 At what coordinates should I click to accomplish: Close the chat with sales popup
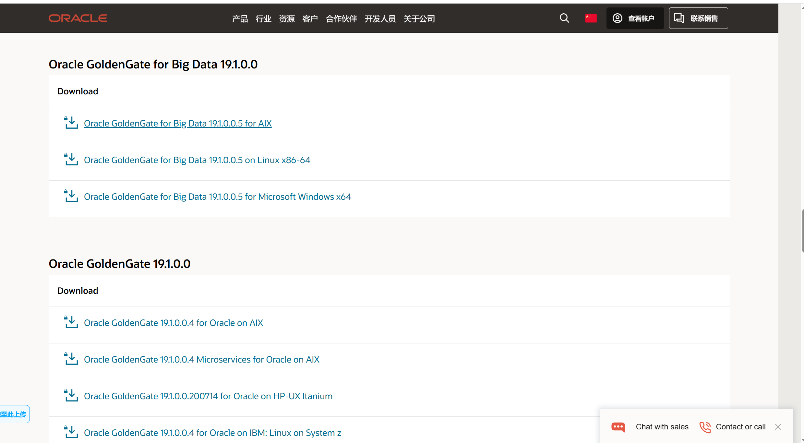[x=778, y=427]
